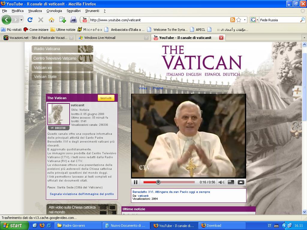Open the Ultime notizie feed bookmark

[x=63, y=30]
